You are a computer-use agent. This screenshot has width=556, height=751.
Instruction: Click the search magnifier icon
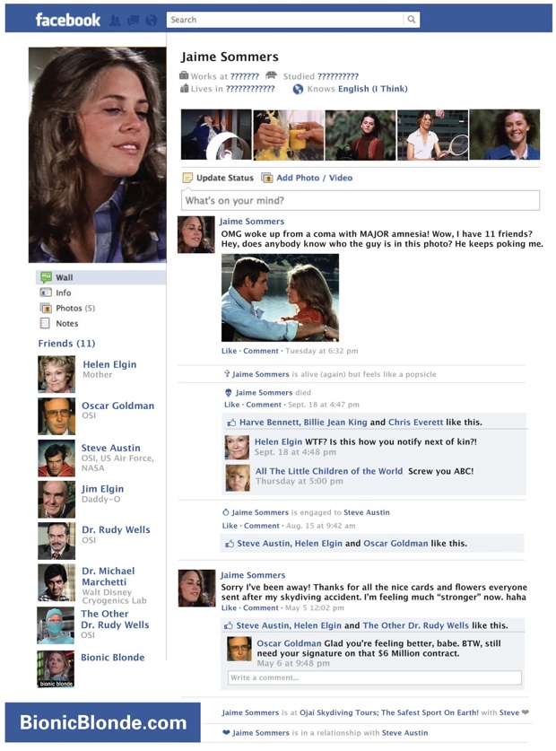coord(412,20)
